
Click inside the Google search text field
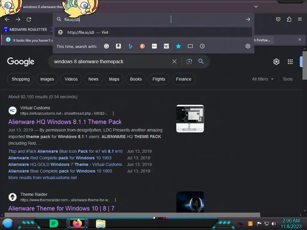(112, 62)
